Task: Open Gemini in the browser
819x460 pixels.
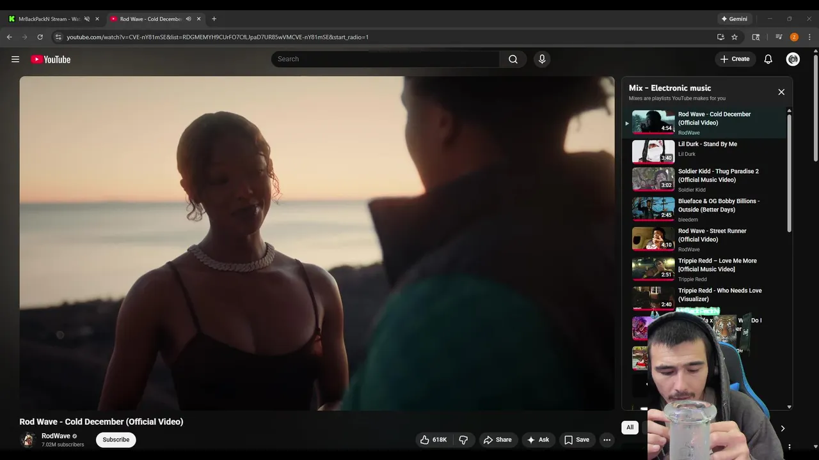Action: [x=735, y=19]
